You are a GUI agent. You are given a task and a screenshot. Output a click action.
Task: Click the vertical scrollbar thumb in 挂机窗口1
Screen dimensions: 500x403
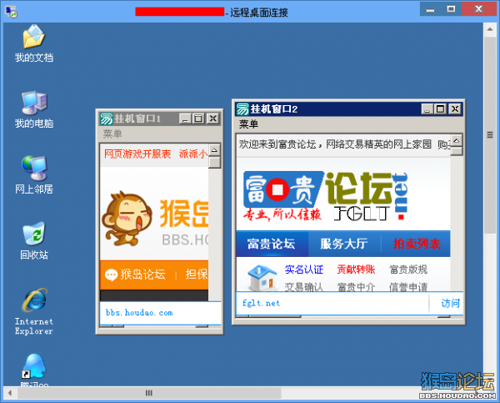point(215,162)
